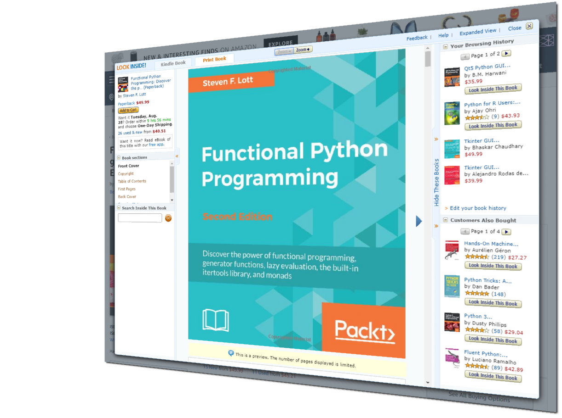Open Hands-On Machine book link
This screenshot has height=418, width=562.
click(491, 244)
